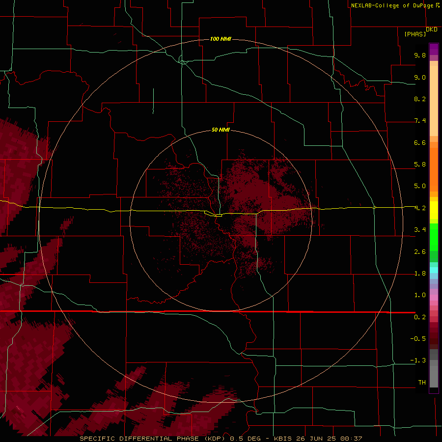
Task: Click the gray segment of the color bar
Action: click(434, 369)
